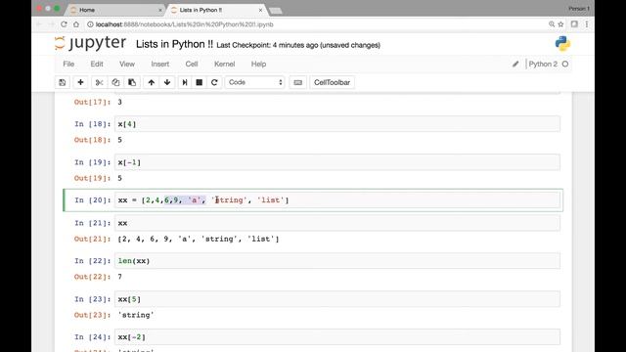Copy selected cells using the toolbar icon
This screenshot has height=352, width=626.
[115, 82]
